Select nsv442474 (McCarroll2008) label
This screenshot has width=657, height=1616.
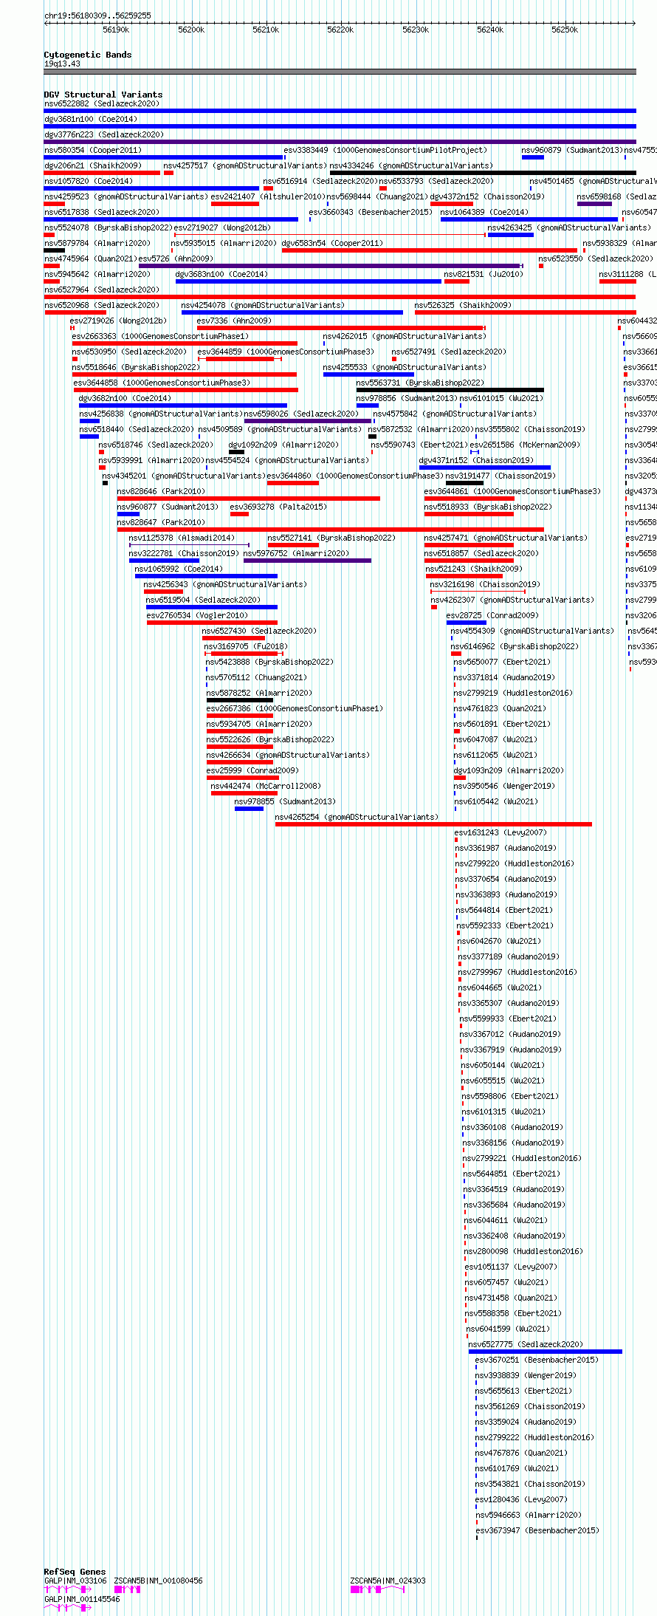coord(265,786)
